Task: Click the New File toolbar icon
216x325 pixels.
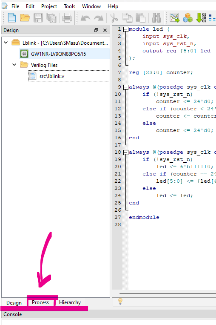Action: (x=12, y=18)
